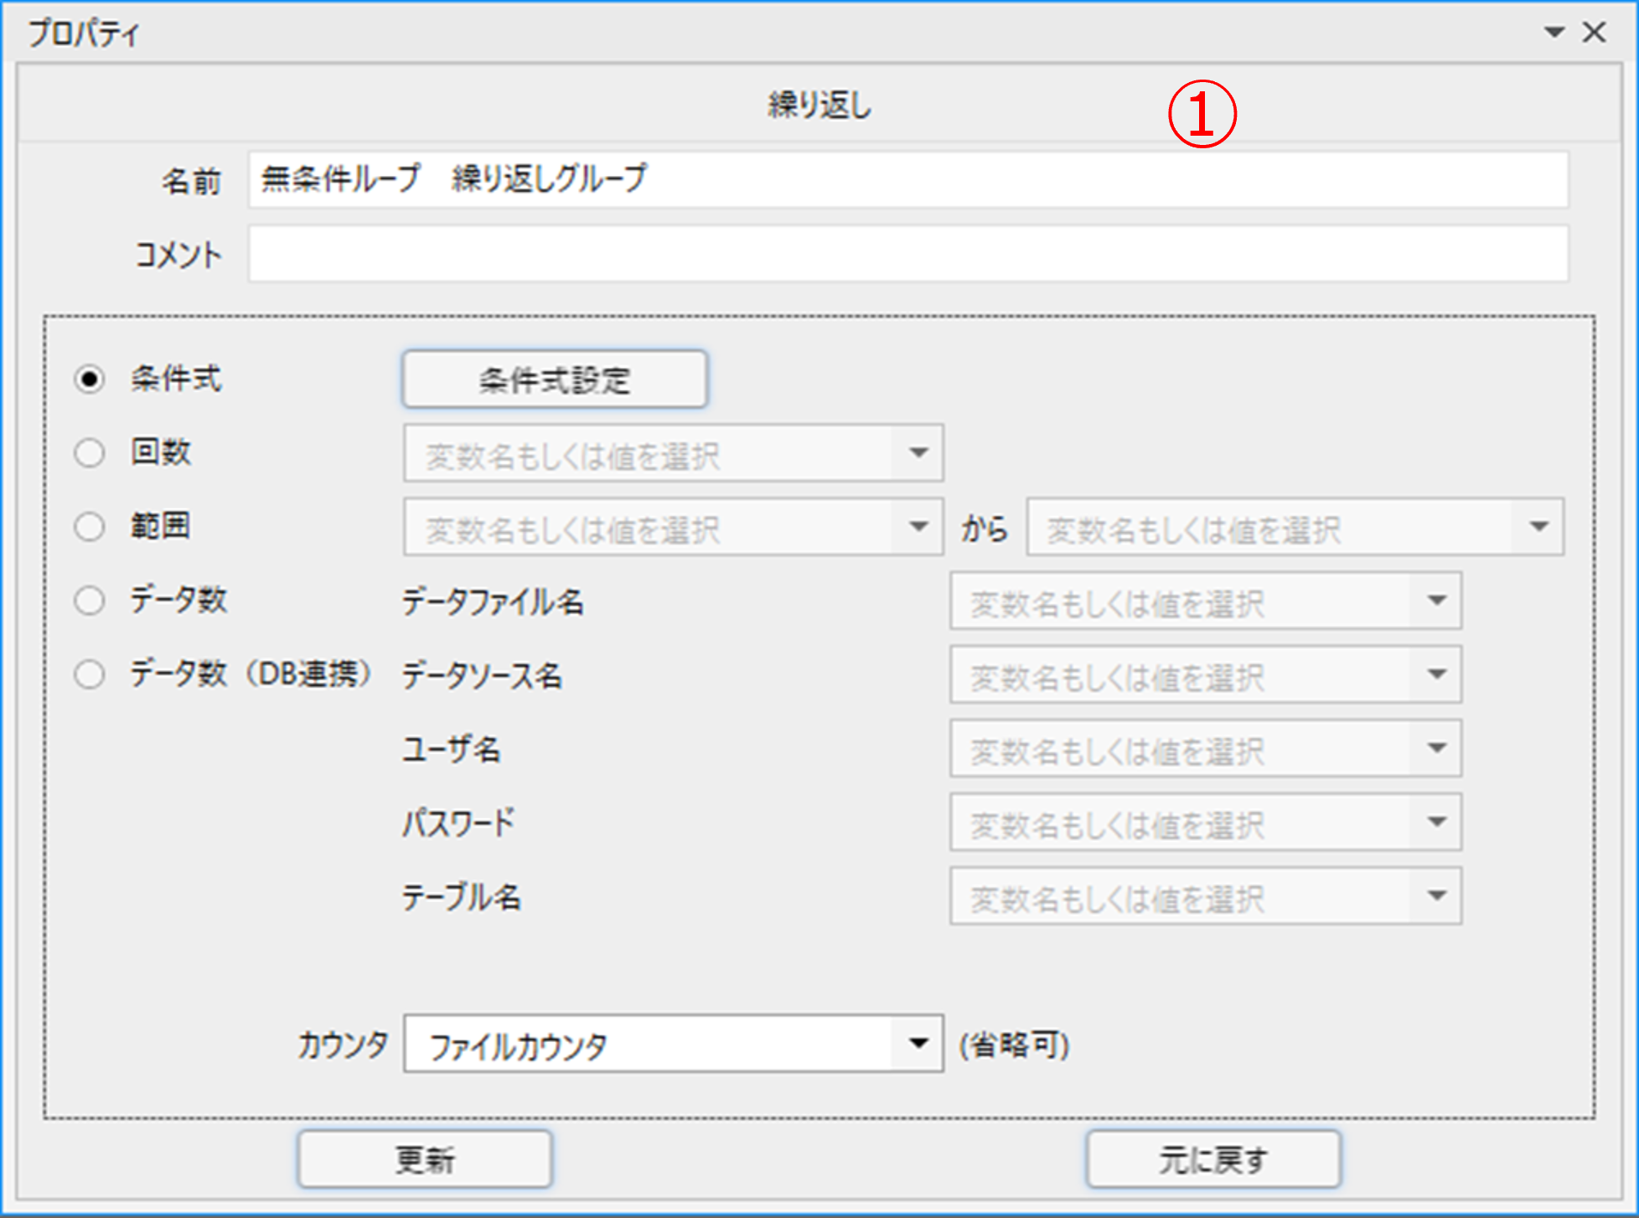Viewport: 1639px width, 1218px height.
Task: Close the プロパティ panel
Action: pos(1594,33)
